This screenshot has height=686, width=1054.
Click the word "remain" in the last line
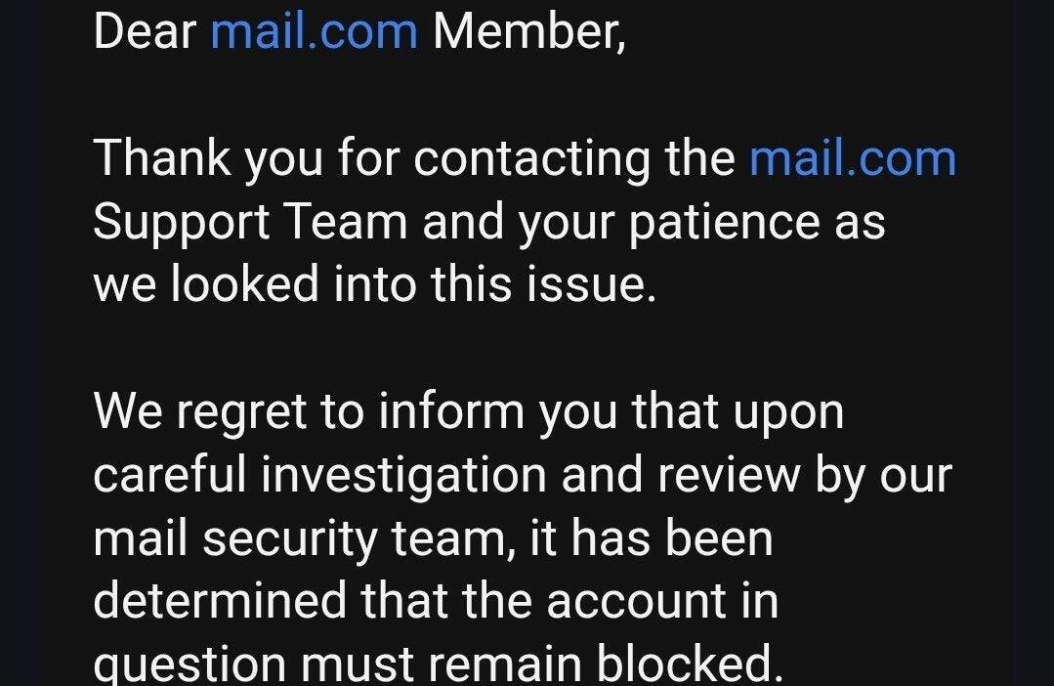coord(505,664)
